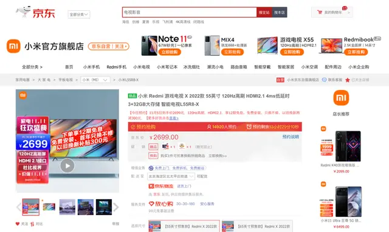The image size is (389, 232).
Task: Select the 55英寸预售款 Redmi X 2022款 option
Action: [x=184, y=226]
